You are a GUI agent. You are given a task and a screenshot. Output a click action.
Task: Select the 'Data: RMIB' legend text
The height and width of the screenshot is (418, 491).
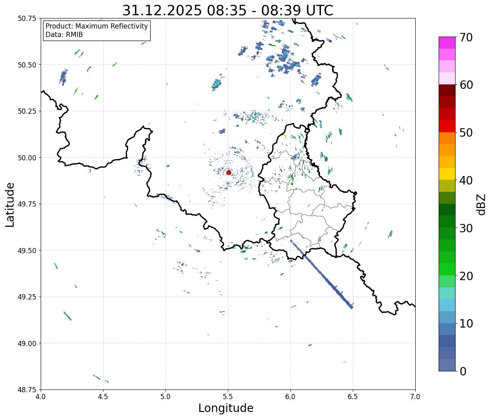[x=64, y=35]
